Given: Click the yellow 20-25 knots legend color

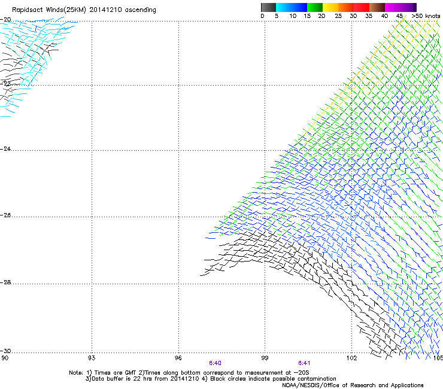Looking at the screenshot, I should tap(330, 7).
